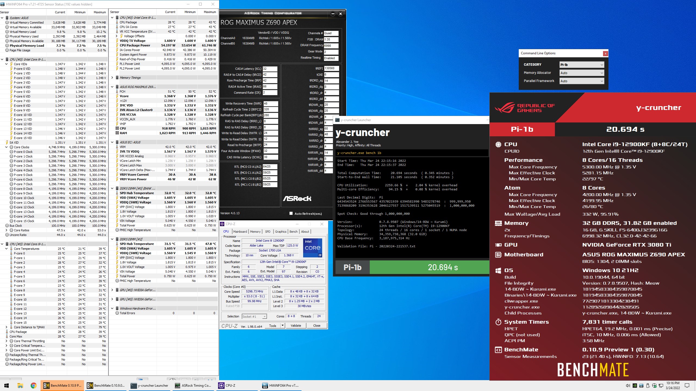This screenshot has height=391, width=696.
Task: Collapse the ASUS EC: ASUS group
Action: click(x=112, y=142)
